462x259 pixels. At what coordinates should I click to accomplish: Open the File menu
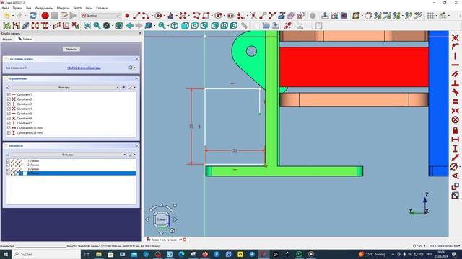coord(5,8)
